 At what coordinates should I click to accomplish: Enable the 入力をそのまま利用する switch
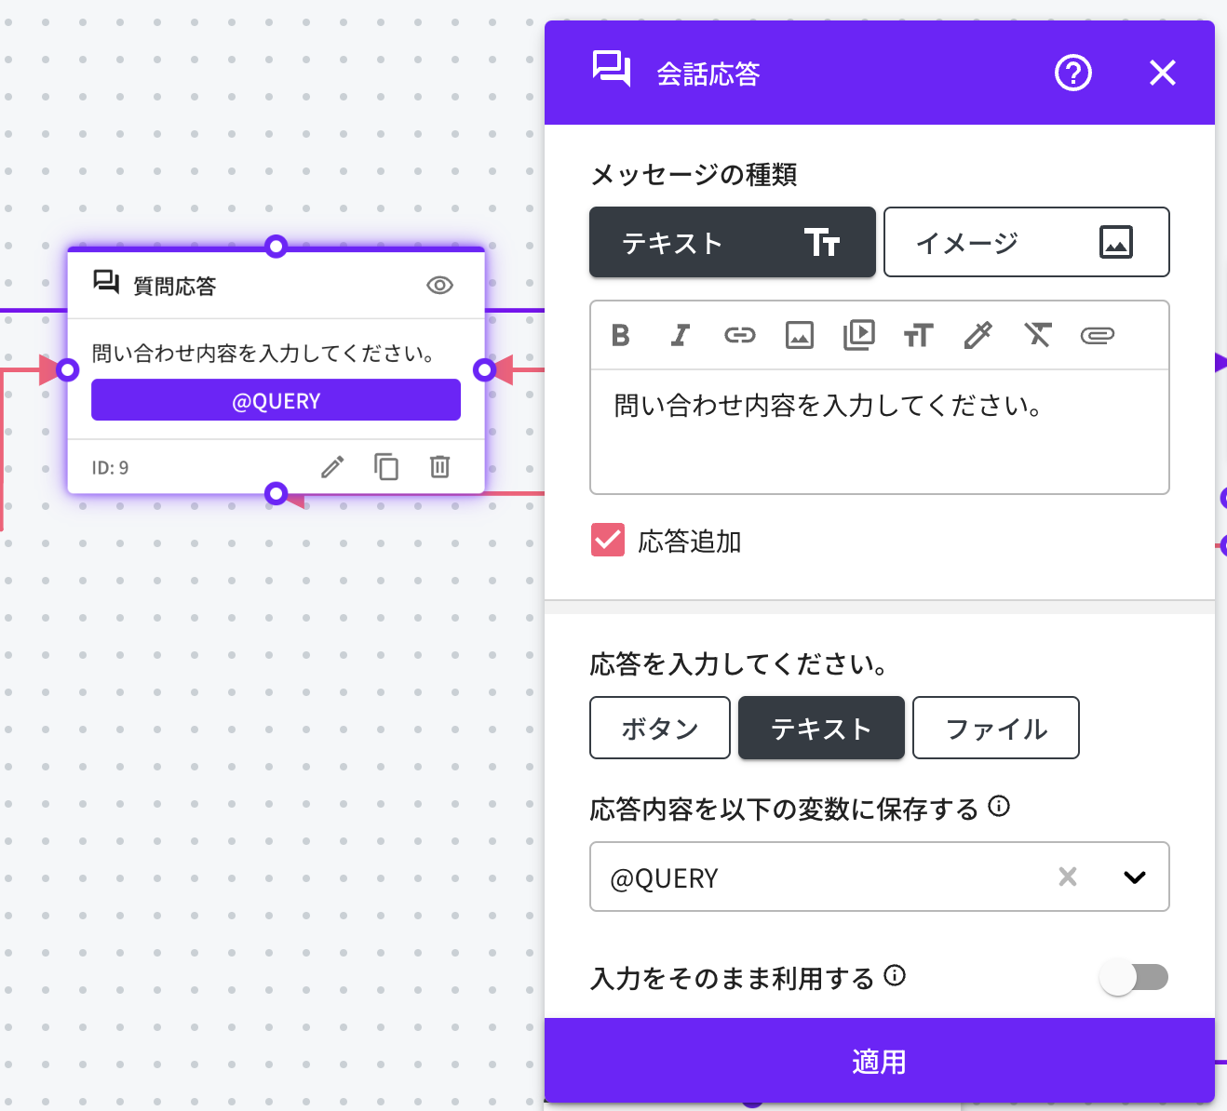1133,977
